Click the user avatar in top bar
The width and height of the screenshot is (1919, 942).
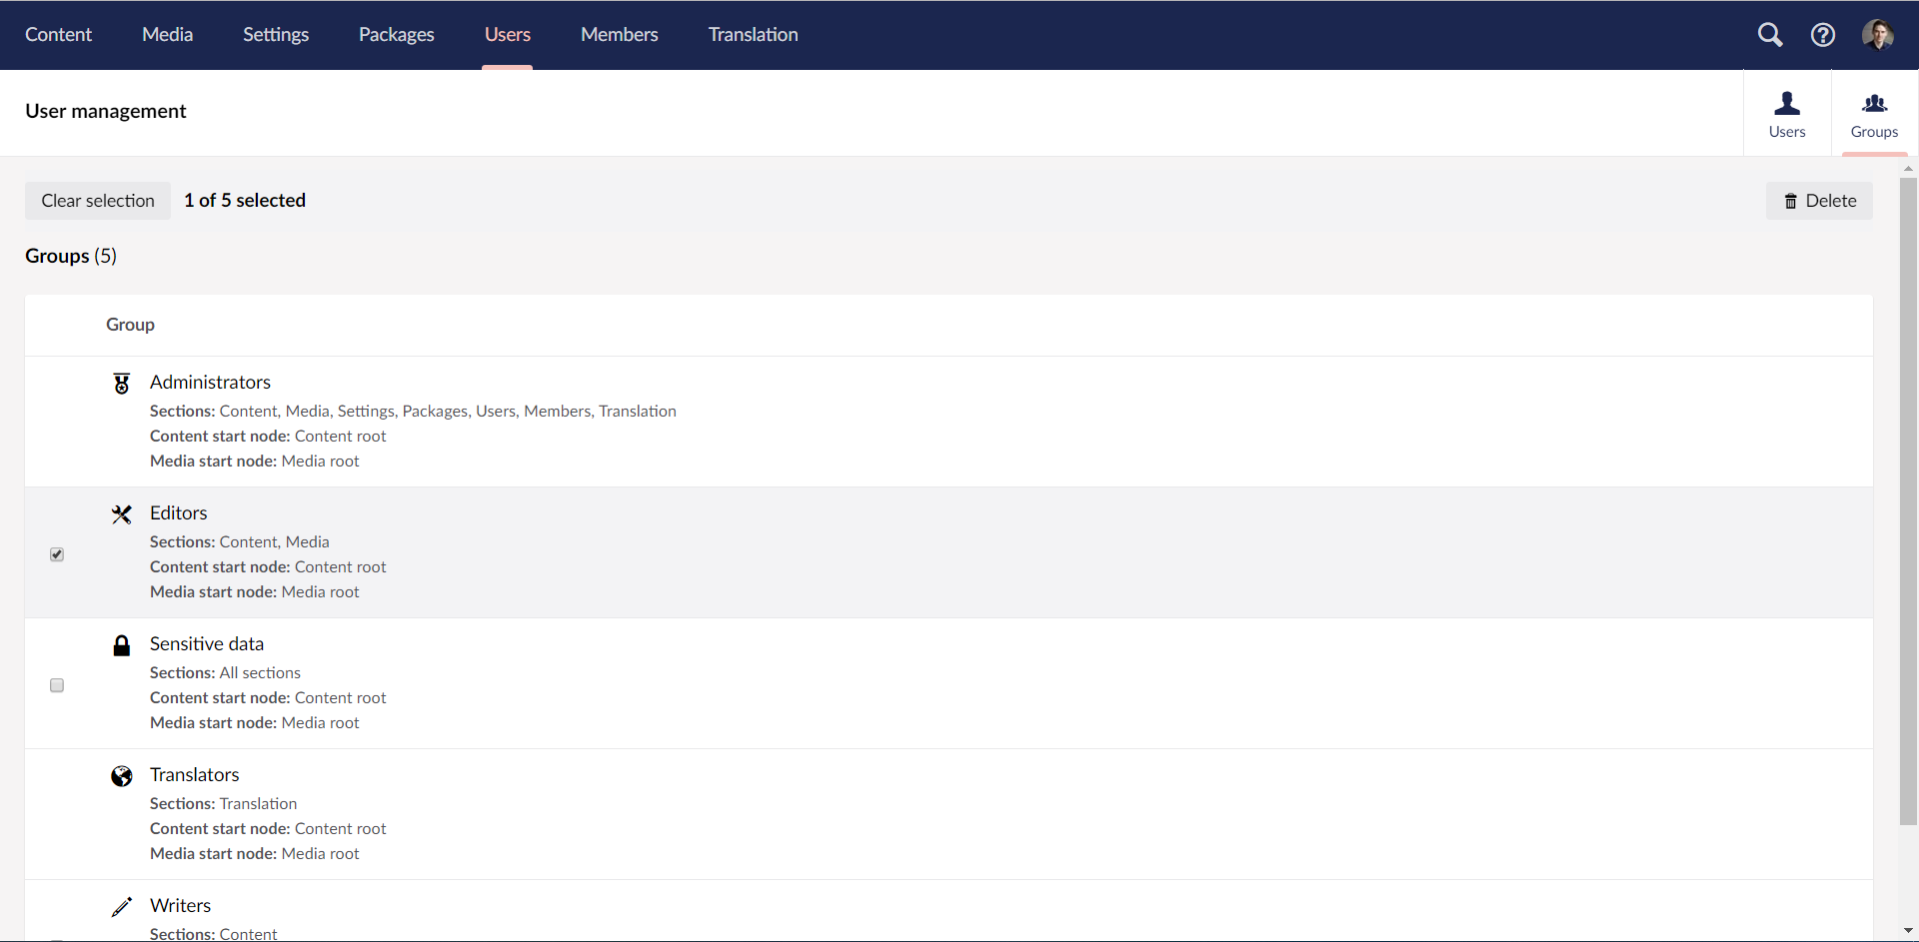click(x=1879, y=34)
